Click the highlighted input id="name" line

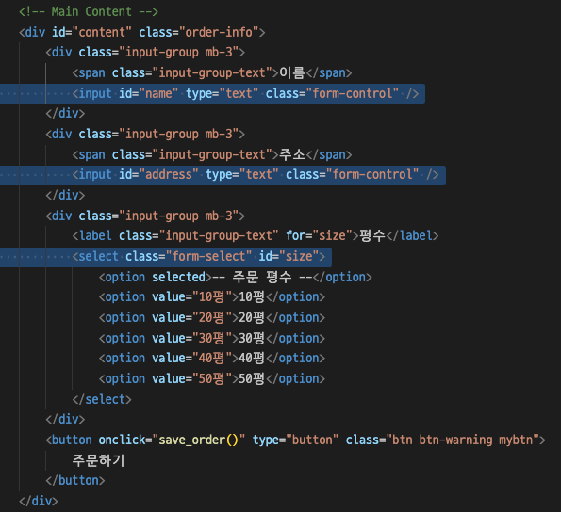point(245,93)
